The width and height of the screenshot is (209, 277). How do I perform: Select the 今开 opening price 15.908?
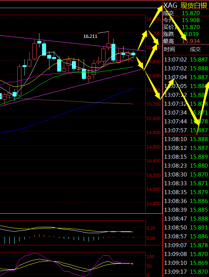[191, 20]
